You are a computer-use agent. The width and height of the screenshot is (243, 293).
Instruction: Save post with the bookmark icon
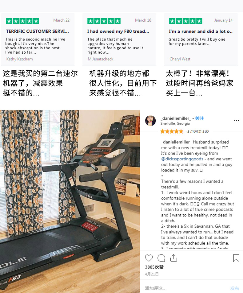pos(236,258)
